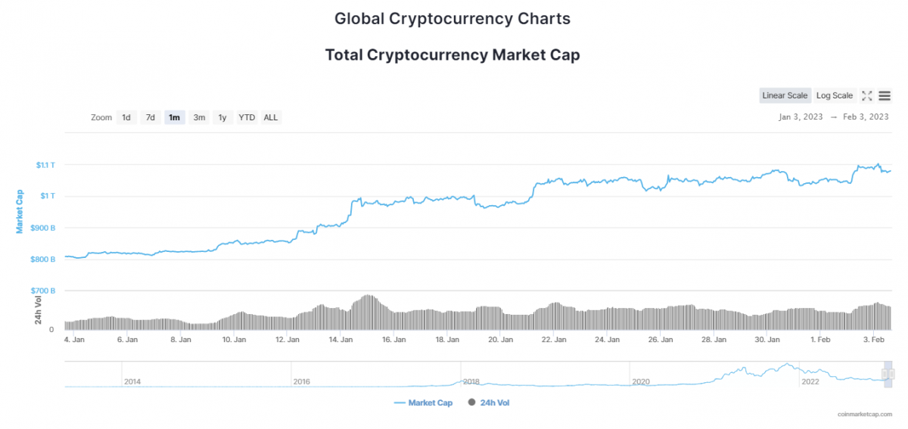
Task: Click the blue Market Cap legend line
Action: click(x=400, y=403)
